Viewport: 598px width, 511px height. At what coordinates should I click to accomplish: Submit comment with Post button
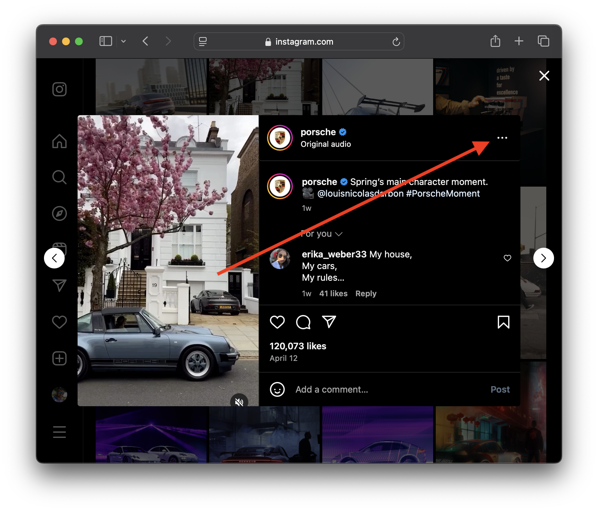pos(500,389)
